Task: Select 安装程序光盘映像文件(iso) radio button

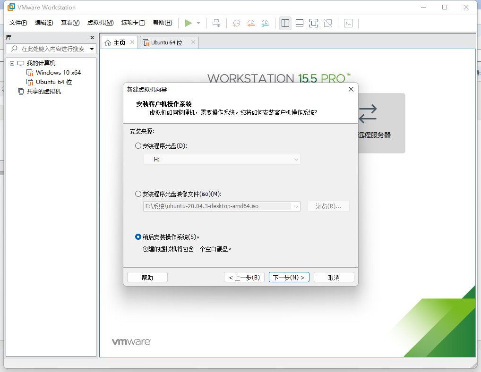Action: point(138,194)
